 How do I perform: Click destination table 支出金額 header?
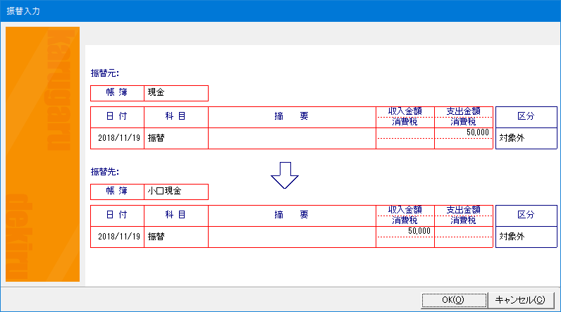click(464, 210)
